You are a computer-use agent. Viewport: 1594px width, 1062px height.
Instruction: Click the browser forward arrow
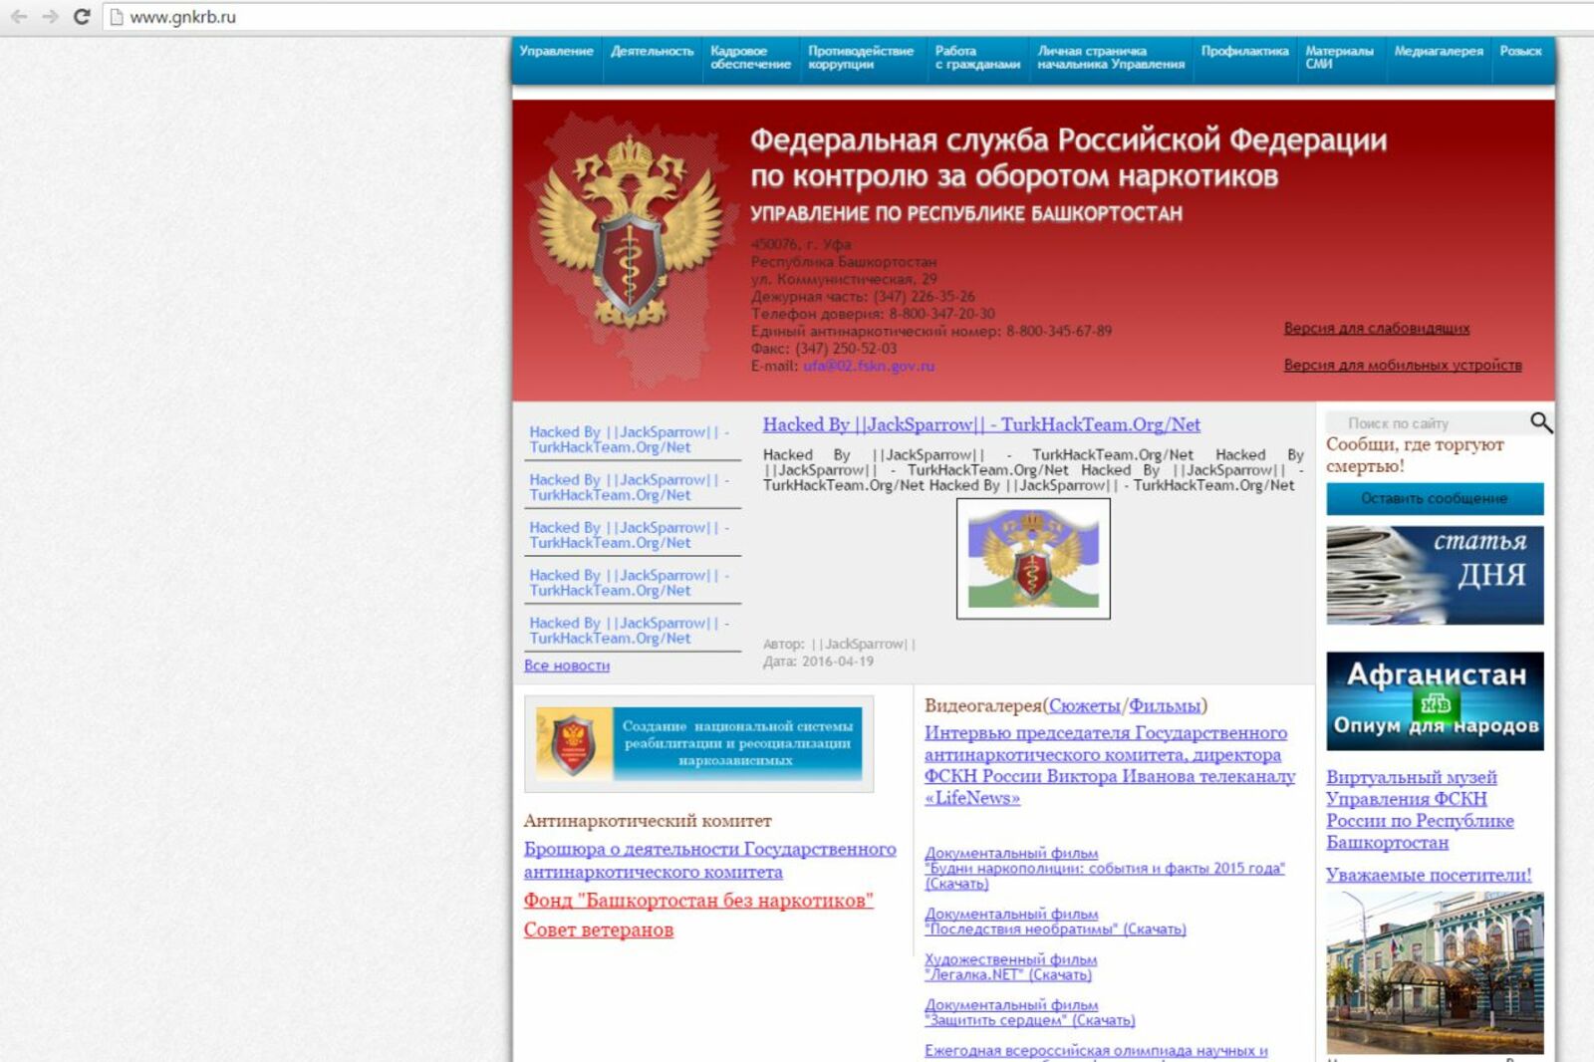(50, 17)
